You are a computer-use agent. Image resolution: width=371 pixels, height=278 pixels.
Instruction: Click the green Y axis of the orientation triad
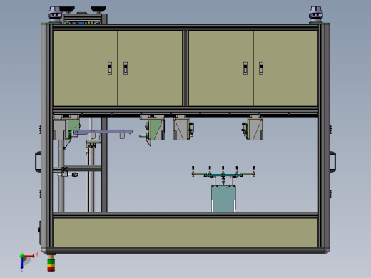click(x=21, y=255)
